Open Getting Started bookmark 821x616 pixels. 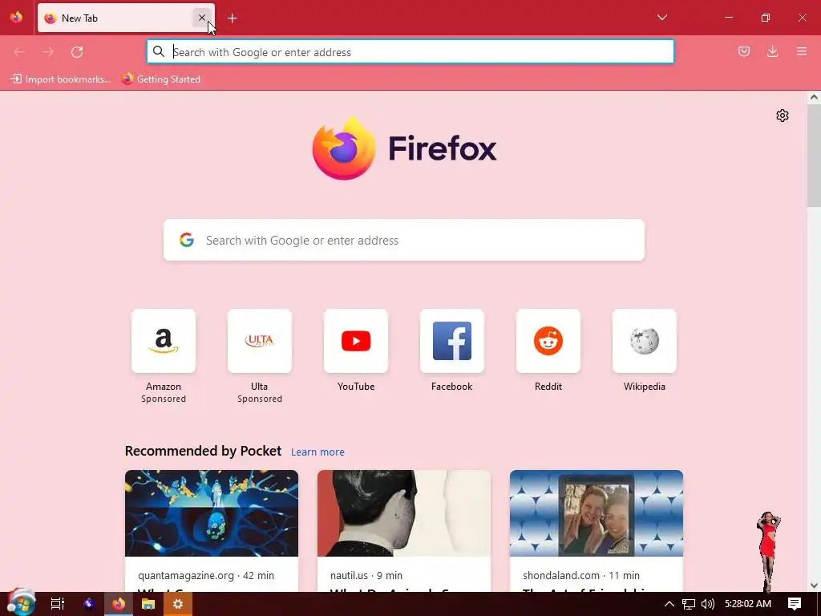pyautogui.click(x=161, y=79)
